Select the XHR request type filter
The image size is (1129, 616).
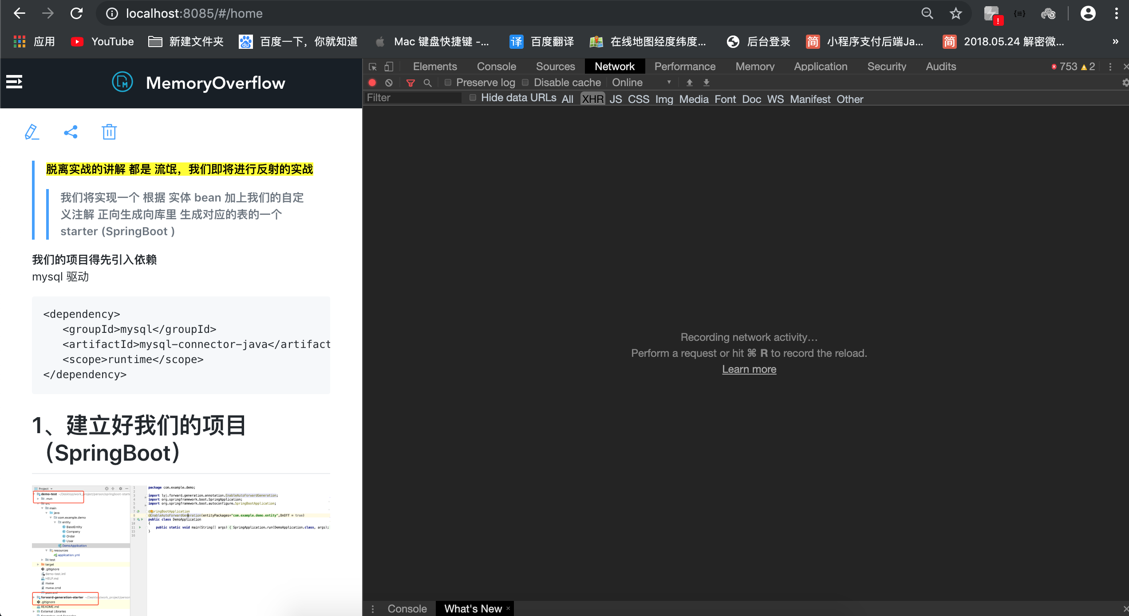pos(592,99)
